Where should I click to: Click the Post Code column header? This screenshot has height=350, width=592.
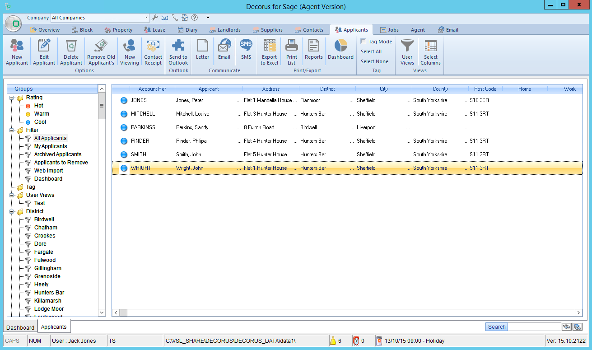coord(485,89)
